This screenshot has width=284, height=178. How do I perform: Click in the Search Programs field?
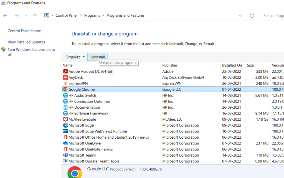tap(273, 16)
